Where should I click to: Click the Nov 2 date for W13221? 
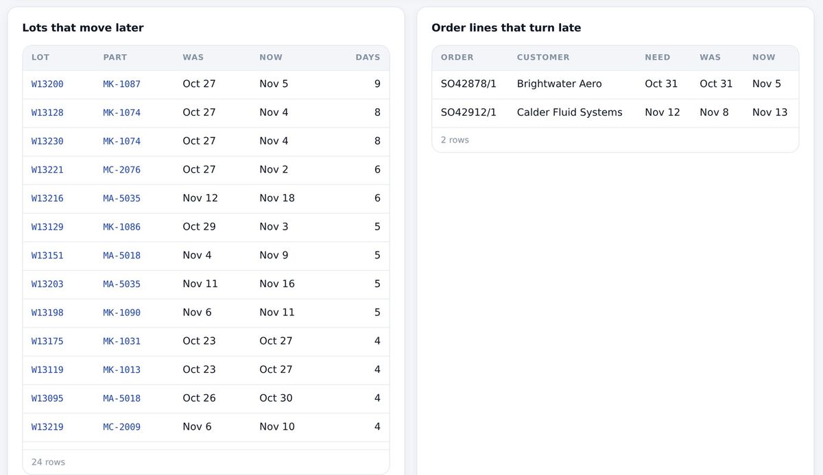(274, 169)
